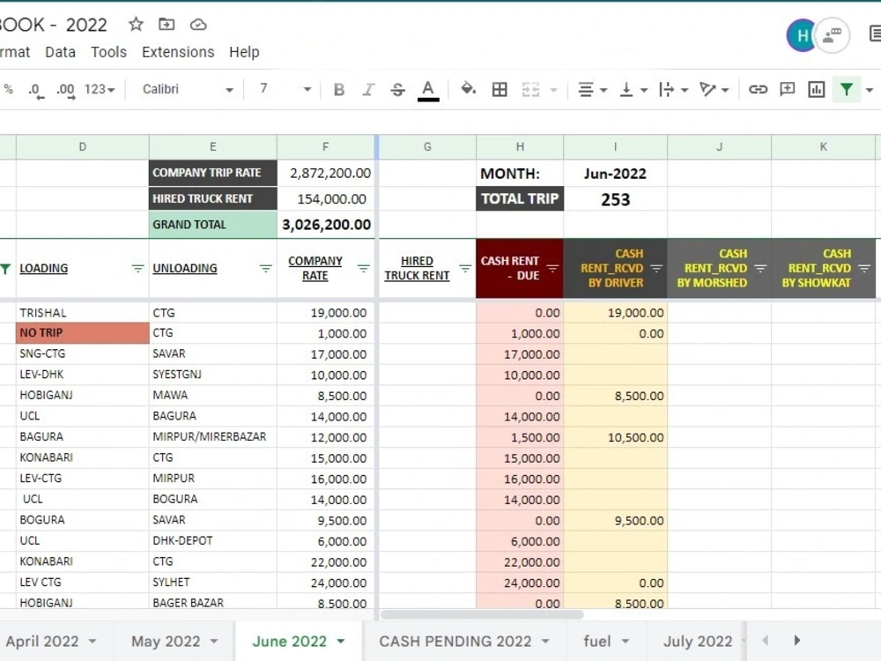Open filter views dropdown arrow
Screen dimensions: 881x661
click(870, 90)
